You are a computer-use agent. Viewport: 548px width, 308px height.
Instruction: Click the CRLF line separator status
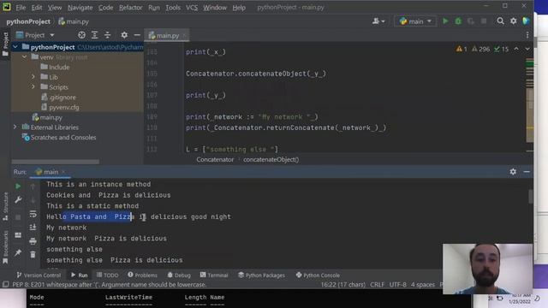(x=377, y=285)
